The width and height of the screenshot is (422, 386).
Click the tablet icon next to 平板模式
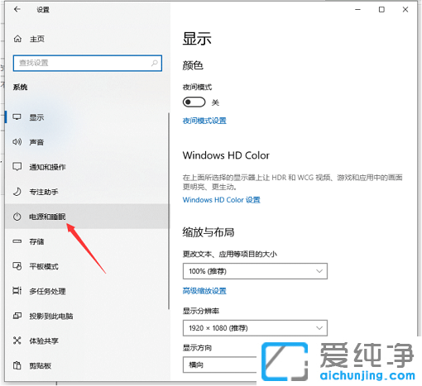pos(17,266)
